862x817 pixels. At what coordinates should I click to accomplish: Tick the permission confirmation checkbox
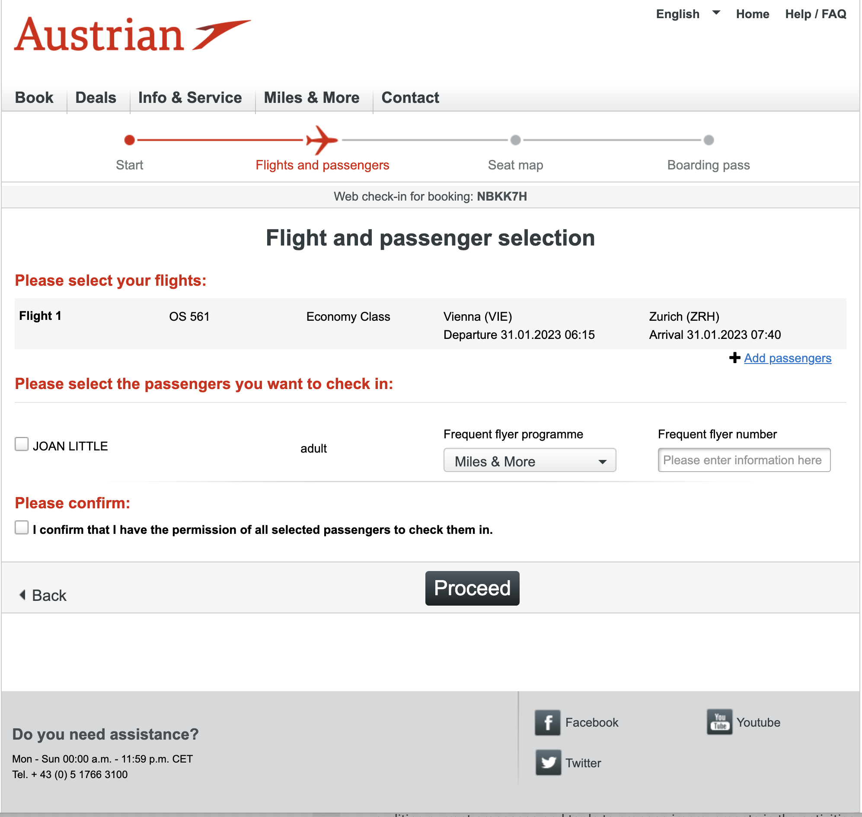click(x=21, y=527)
